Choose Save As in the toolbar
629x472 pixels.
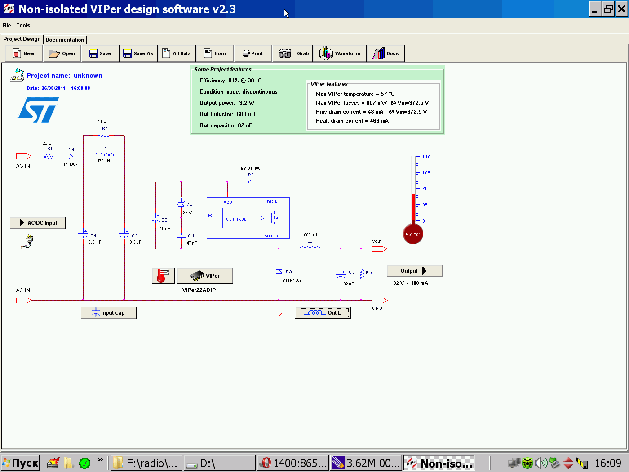(138, 53)
